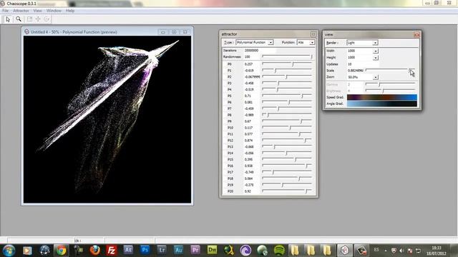Open After Effects from the taskbar

(x=128, y=250)
